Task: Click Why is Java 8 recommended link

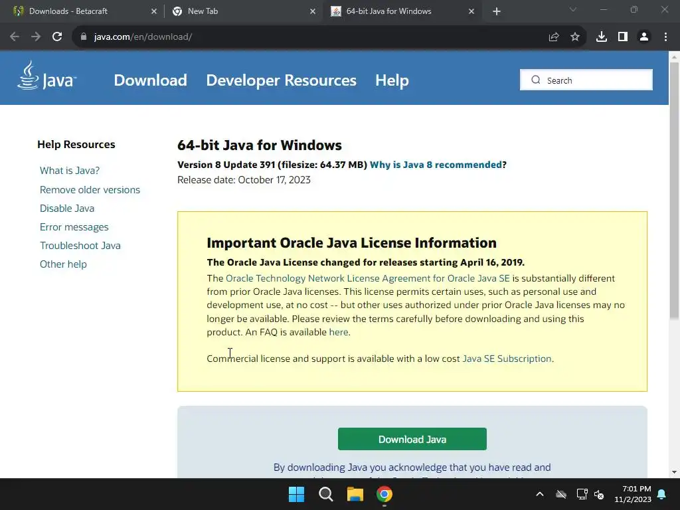Action: 436,165
